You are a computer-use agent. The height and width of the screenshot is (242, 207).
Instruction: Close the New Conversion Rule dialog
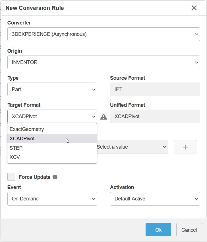[x=194, y=8]
